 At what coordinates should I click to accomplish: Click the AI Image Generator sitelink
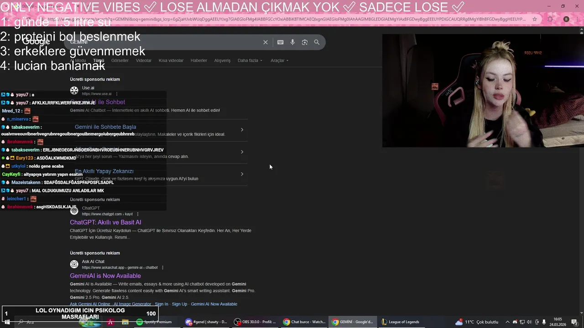click(x=132, y=304)
